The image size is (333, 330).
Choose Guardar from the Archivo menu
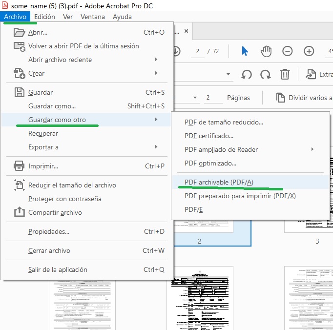point(87,92)
